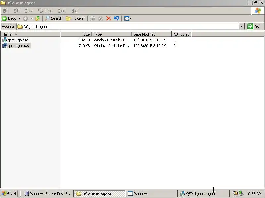Go up one folder level
Screen dimensions: 265x198
click(38, 18)
